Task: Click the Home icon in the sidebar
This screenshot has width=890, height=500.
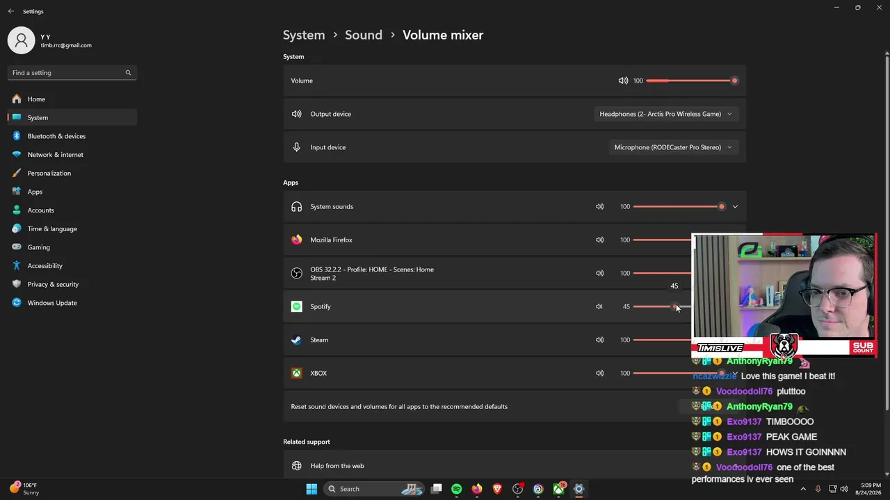Action: coord(17,99)
